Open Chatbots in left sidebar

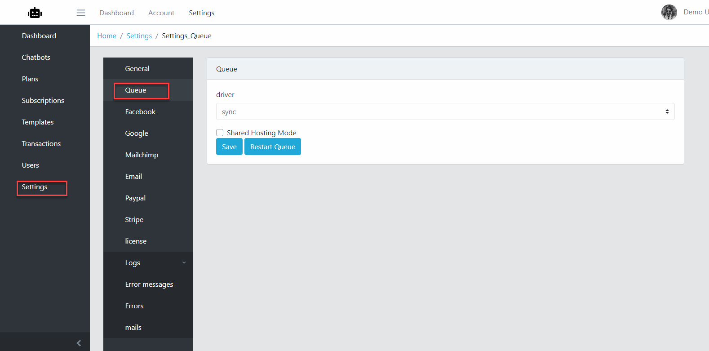click(x=36, y=58)
